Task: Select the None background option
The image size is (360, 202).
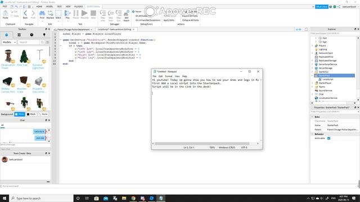Action: tap(43, 114)
